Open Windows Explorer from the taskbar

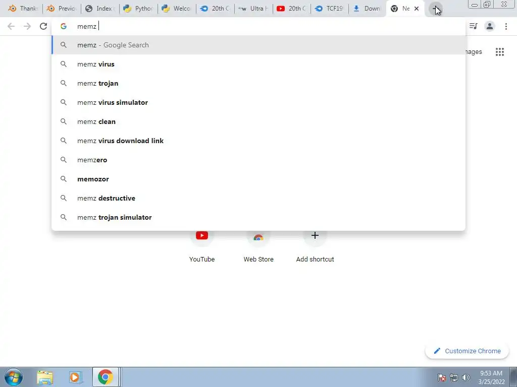(x=45, y=377)
